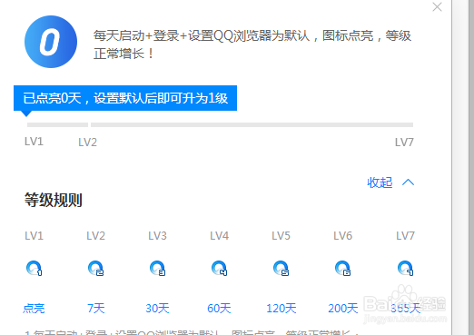Click the 60天 requirement text
This screenshot has width=474, height=335.
pos(219,309)
